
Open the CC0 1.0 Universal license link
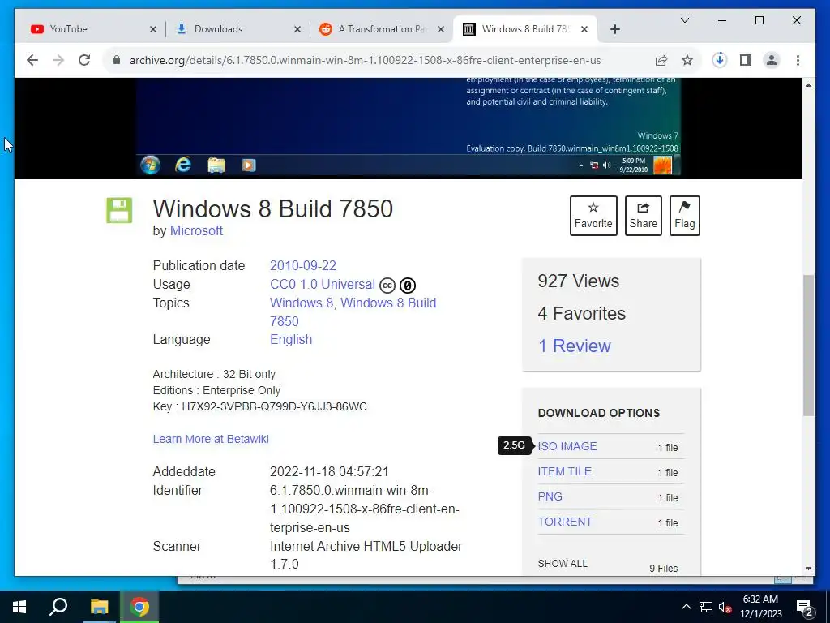(323, 285)
